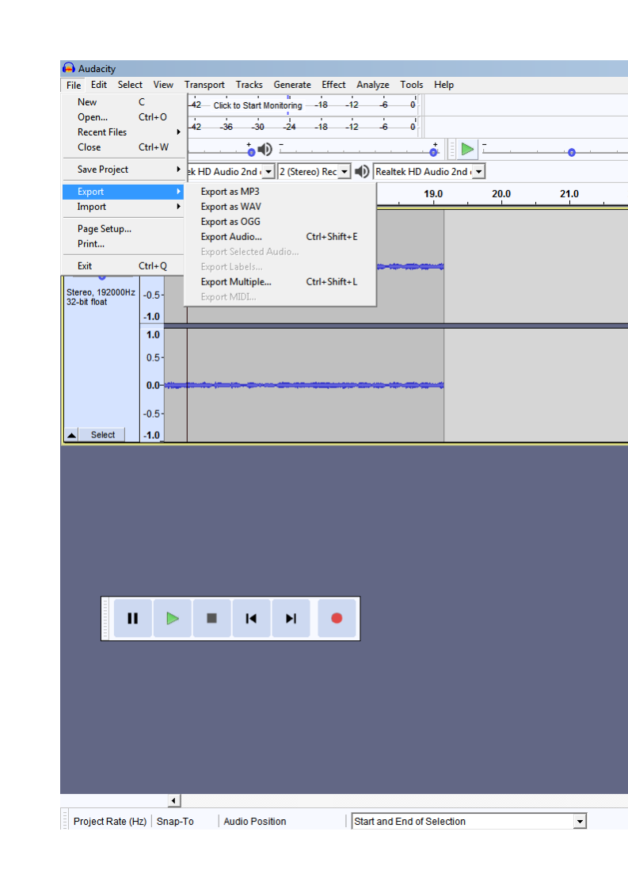This screenshot has width=628, height=889.
Task: Click the playback speaker icon beside Realtek
Action: point(362,171)
